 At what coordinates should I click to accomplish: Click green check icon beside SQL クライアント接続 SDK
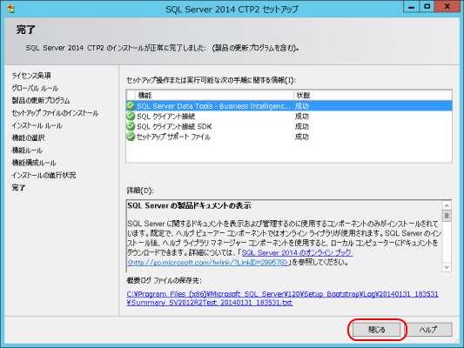131,126
